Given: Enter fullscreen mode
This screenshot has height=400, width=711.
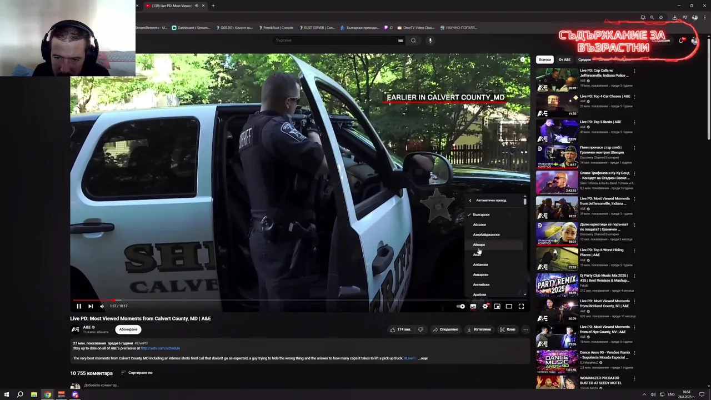Looking at the screenshot, I should click(x=521, y=306).
